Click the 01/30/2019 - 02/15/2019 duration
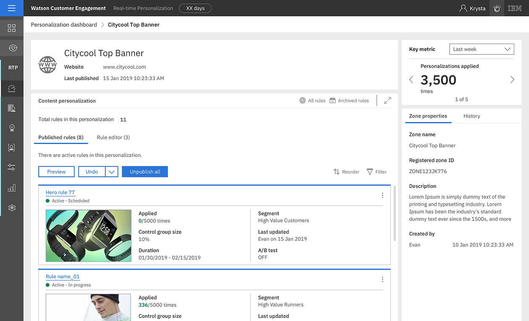This screenshot has height=321, width=529. click(170, 257)
